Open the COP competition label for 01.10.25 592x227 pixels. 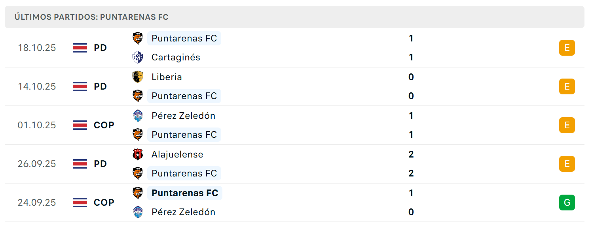click(104, 125)
